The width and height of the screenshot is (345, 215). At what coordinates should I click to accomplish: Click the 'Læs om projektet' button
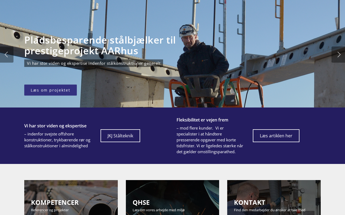coord(50,90)
